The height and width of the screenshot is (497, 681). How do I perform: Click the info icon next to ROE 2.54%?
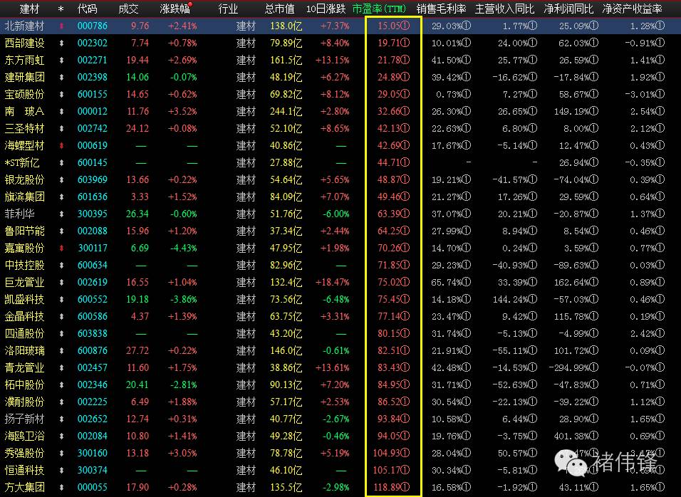[x=660, y=112]
